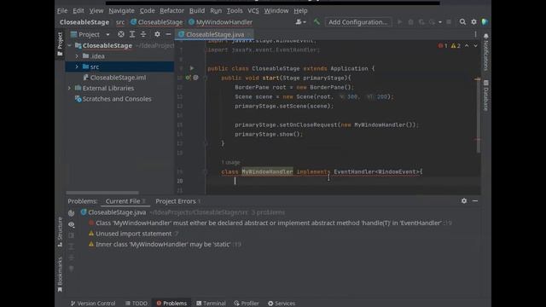
Task: Click the Run play button in toolbar
Action: coord(400,22)
